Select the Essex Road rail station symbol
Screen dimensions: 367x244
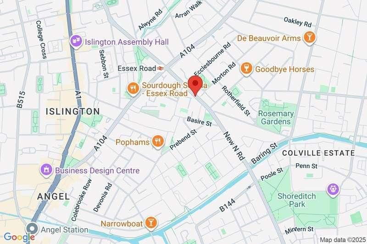pyautogui.click(x=160, y=68)
